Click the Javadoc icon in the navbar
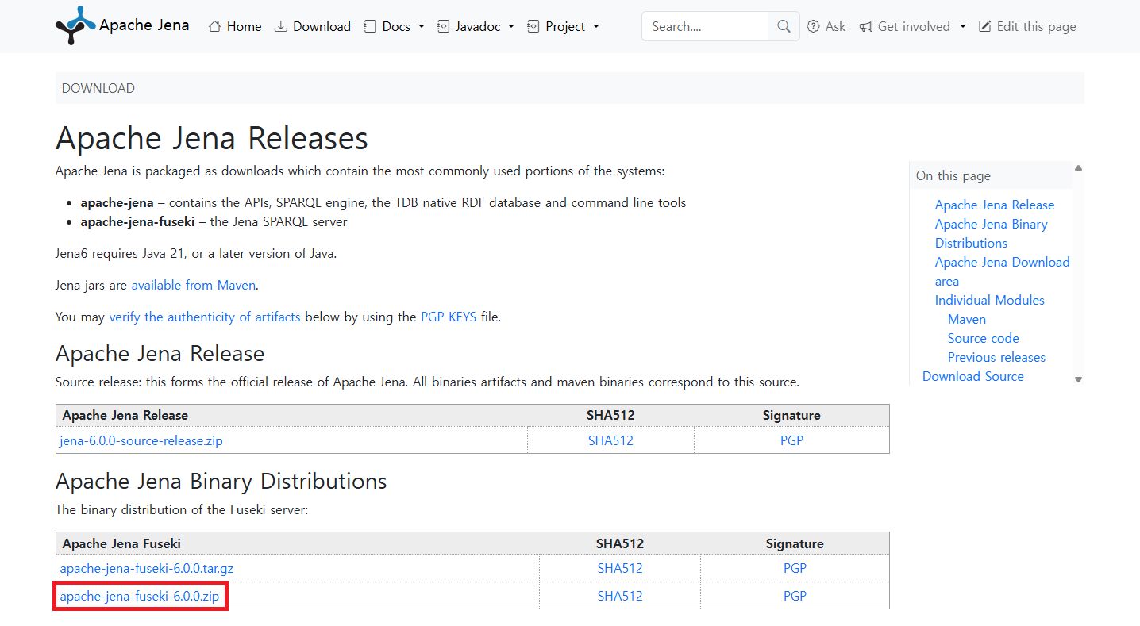 point(442,26)
